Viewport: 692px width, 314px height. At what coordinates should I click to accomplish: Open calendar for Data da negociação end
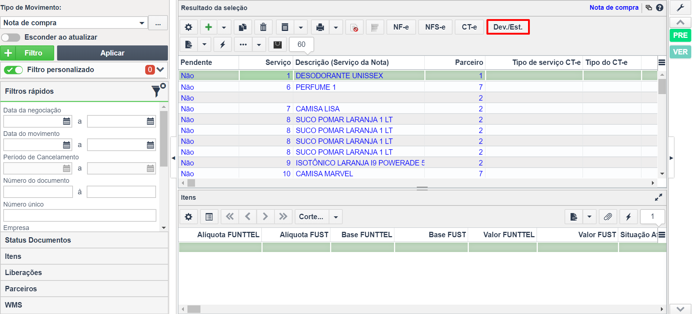[x=151, y=121]
